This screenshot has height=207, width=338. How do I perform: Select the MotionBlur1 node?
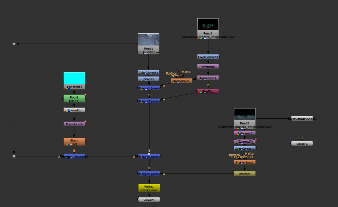[x=181, y=81]
